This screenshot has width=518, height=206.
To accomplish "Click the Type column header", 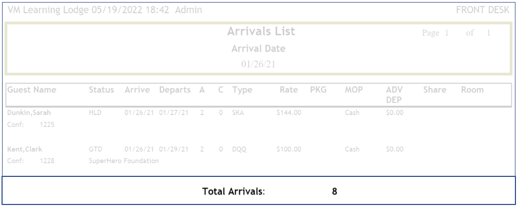I will coord(242,90).
